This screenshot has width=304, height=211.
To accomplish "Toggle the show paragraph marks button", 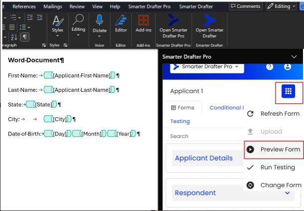I will pyautogui.click(x=25, y=37).
